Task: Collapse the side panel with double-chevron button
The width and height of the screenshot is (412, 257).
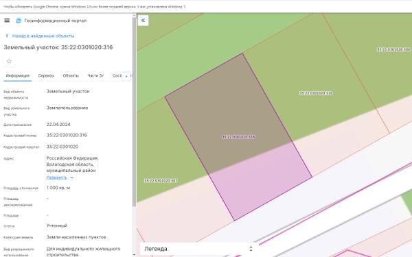Action: [x=143, y=21]
